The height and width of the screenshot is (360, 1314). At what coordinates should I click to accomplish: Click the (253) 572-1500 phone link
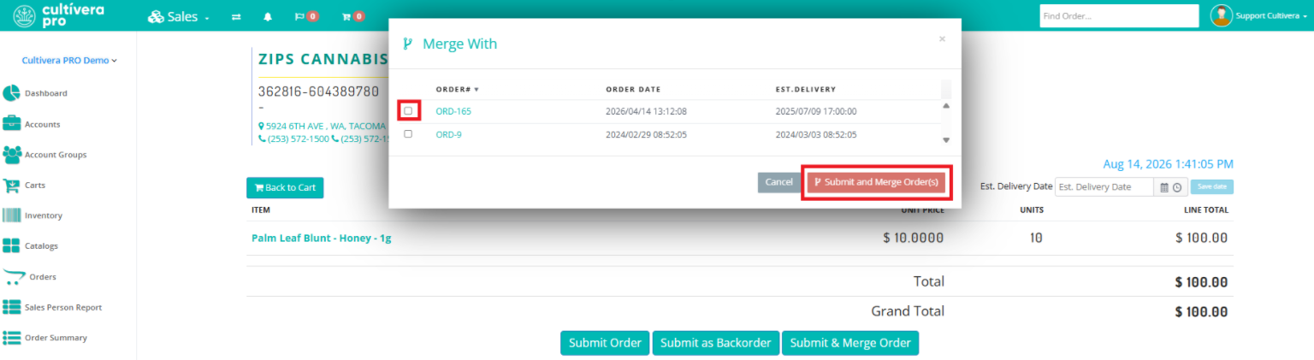tap(293, 139)
